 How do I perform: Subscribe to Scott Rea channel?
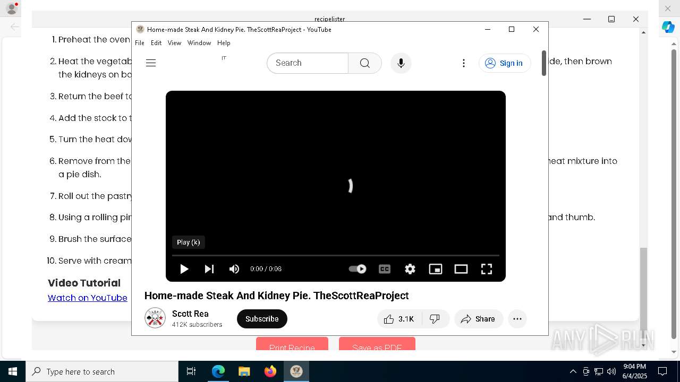[262, 319]
